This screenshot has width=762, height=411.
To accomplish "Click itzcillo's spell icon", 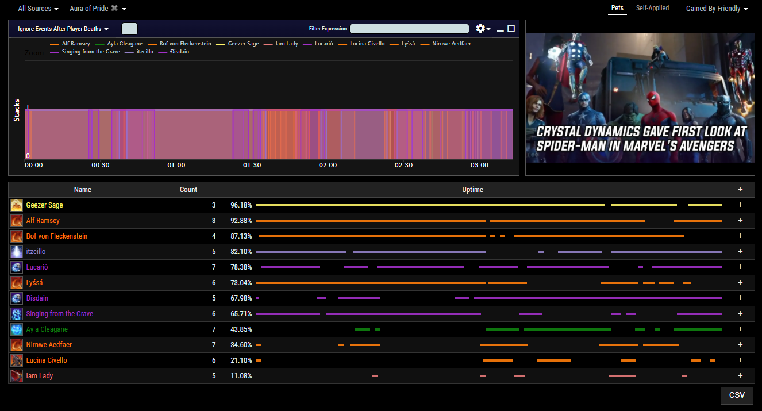I will [17, 252].
